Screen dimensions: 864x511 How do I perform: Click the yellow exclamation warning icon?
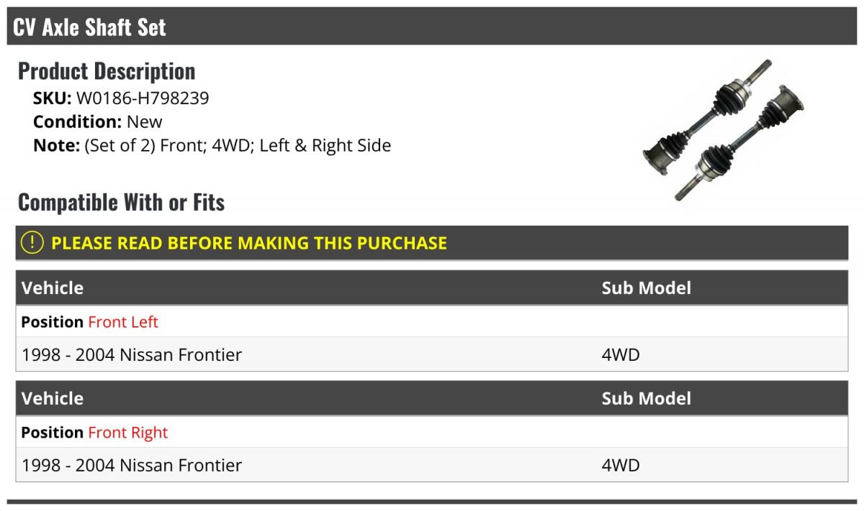[x=32, y=243]
